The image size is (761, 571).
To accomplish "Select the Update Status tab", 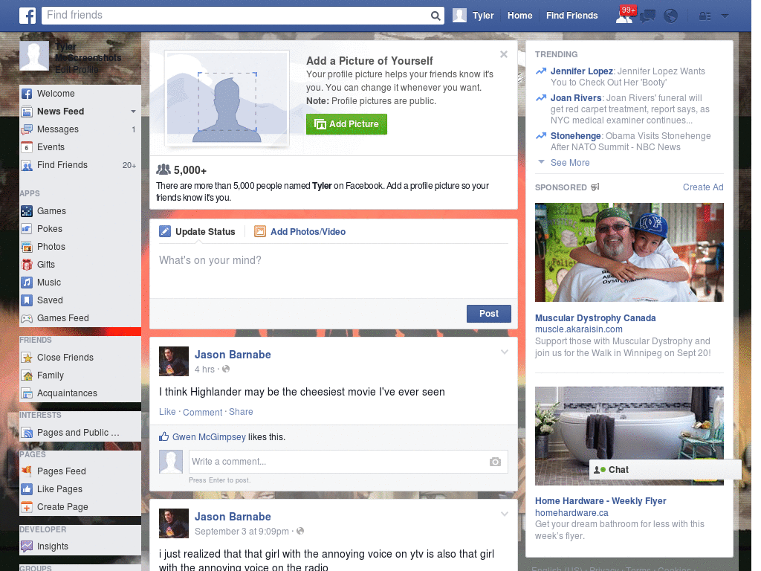I will click(198, 232).
